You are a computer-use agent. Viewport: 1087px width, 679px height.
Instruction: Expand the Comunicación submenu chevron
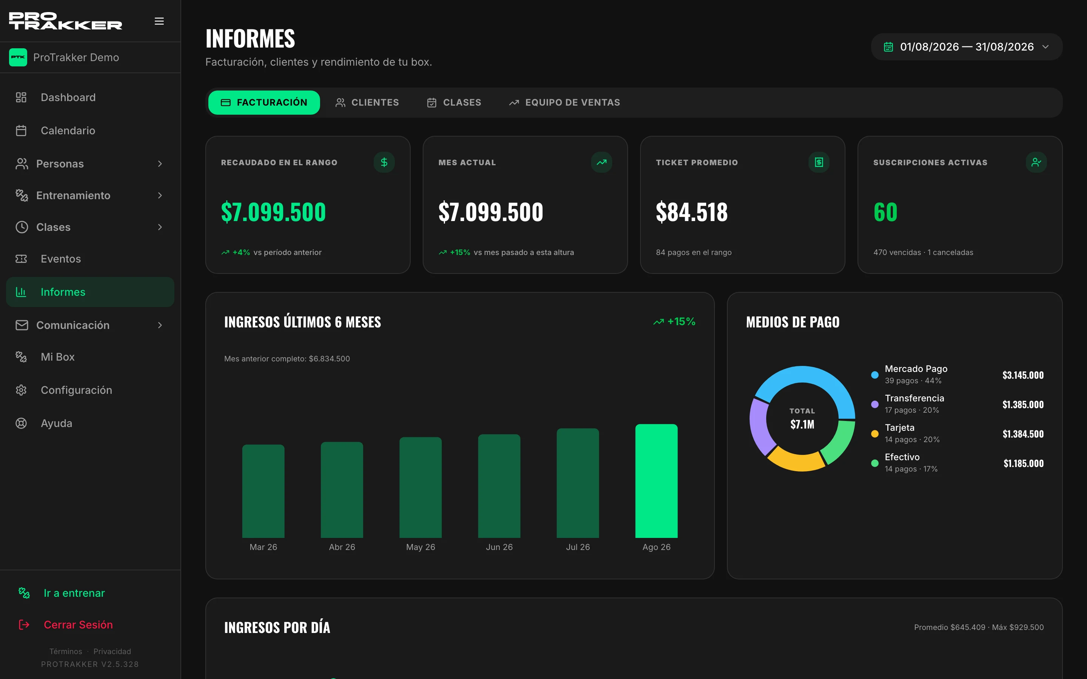160,325
